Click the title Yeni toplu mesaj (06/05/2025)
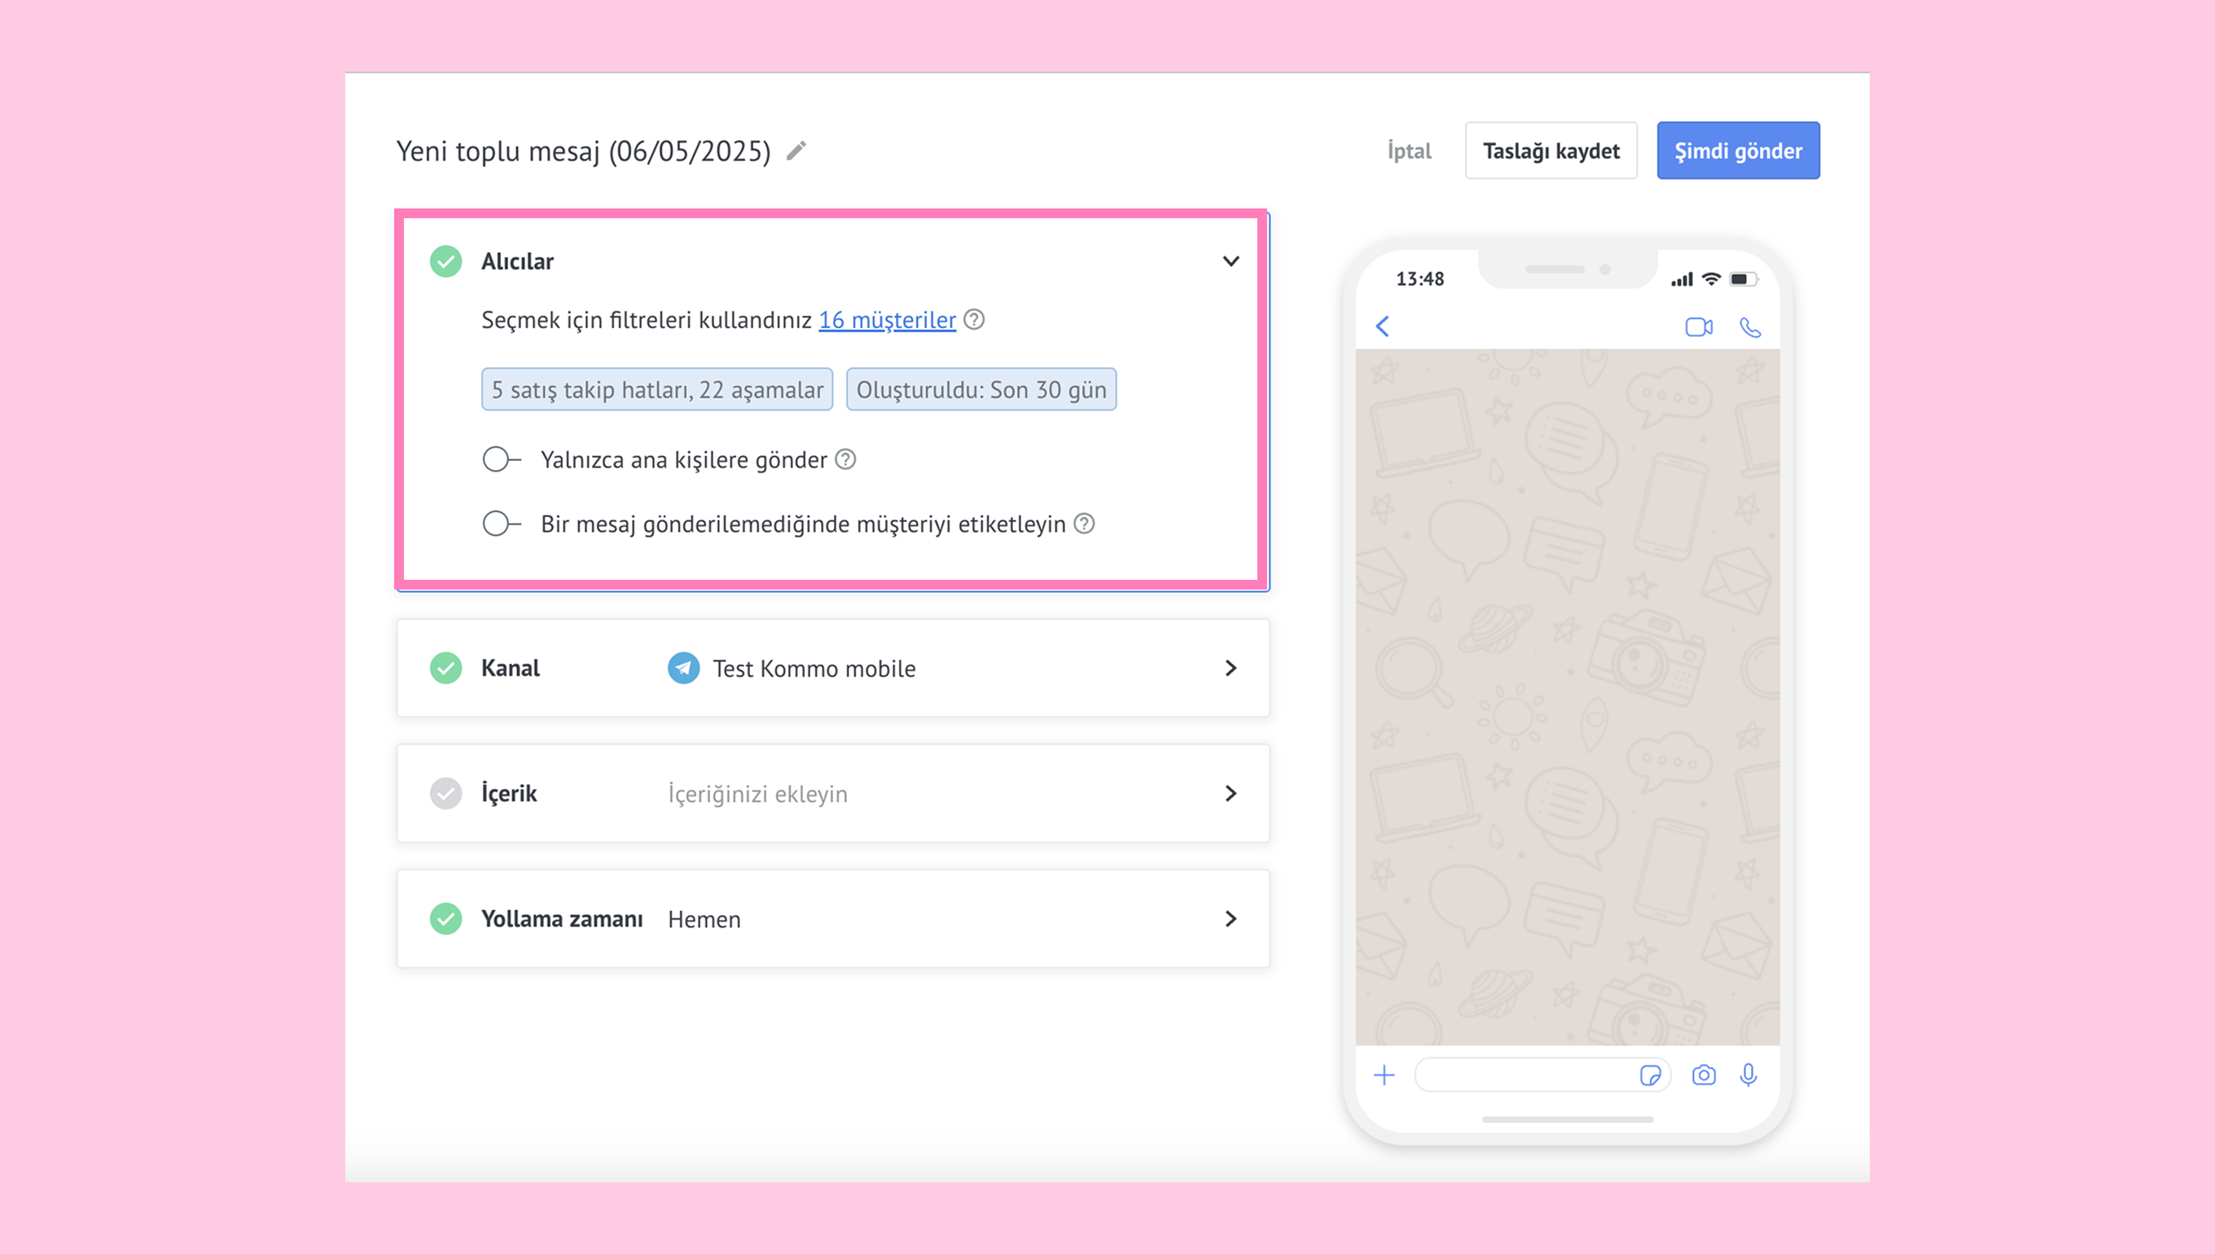Image resolution: width=2215 pixels, height=1254 pixels. 583,151
